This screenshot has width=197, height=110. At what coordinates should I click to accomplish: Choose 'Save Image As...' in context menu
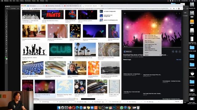[149, 46]
